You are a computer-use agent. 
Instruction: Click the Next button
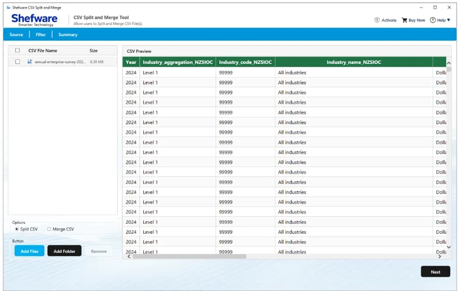click(x=435, y=272)
